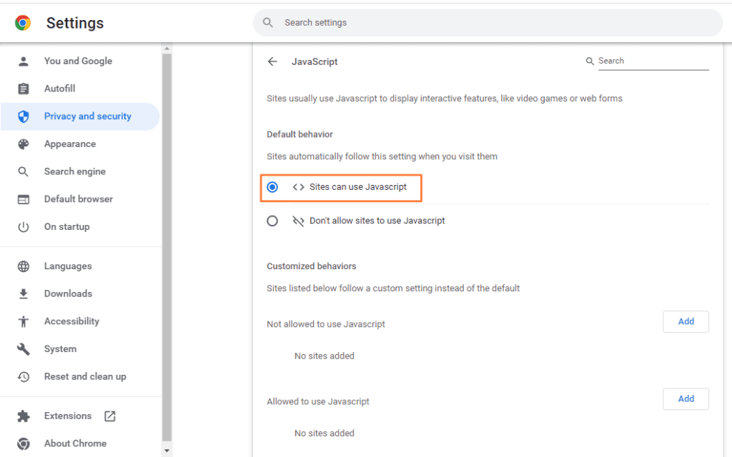Click the Search engine magnifier icon
The image size is (732, 457).
[21, 171]
